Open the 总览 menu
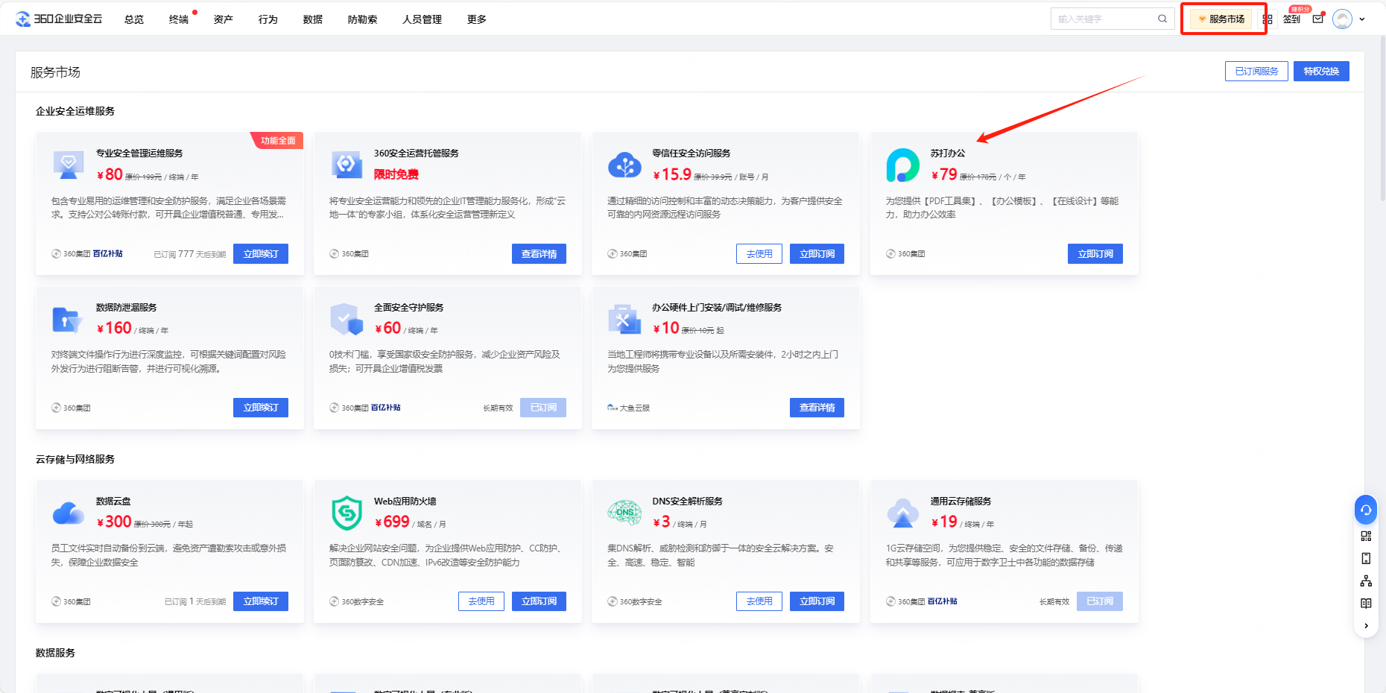Screen dimensions: 1386x693 [134, 19]
